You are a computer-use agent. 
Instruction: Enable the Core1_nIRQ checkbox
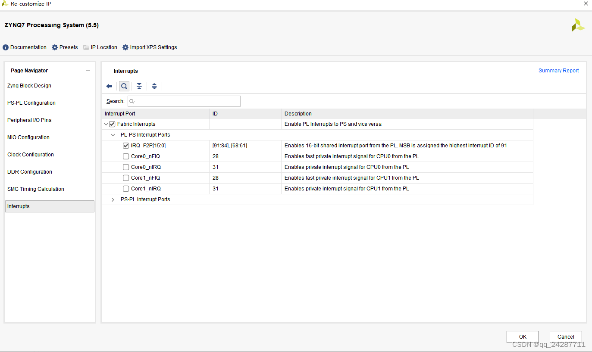point(126,189)
